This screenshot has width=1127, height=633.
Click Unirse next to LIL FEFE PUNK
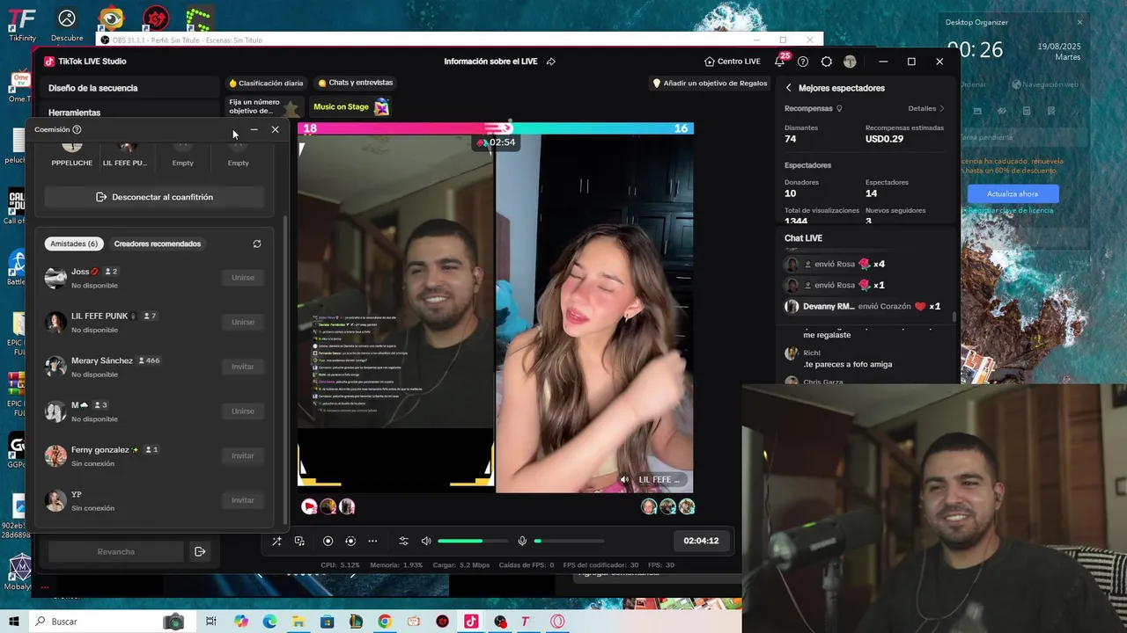243,322
